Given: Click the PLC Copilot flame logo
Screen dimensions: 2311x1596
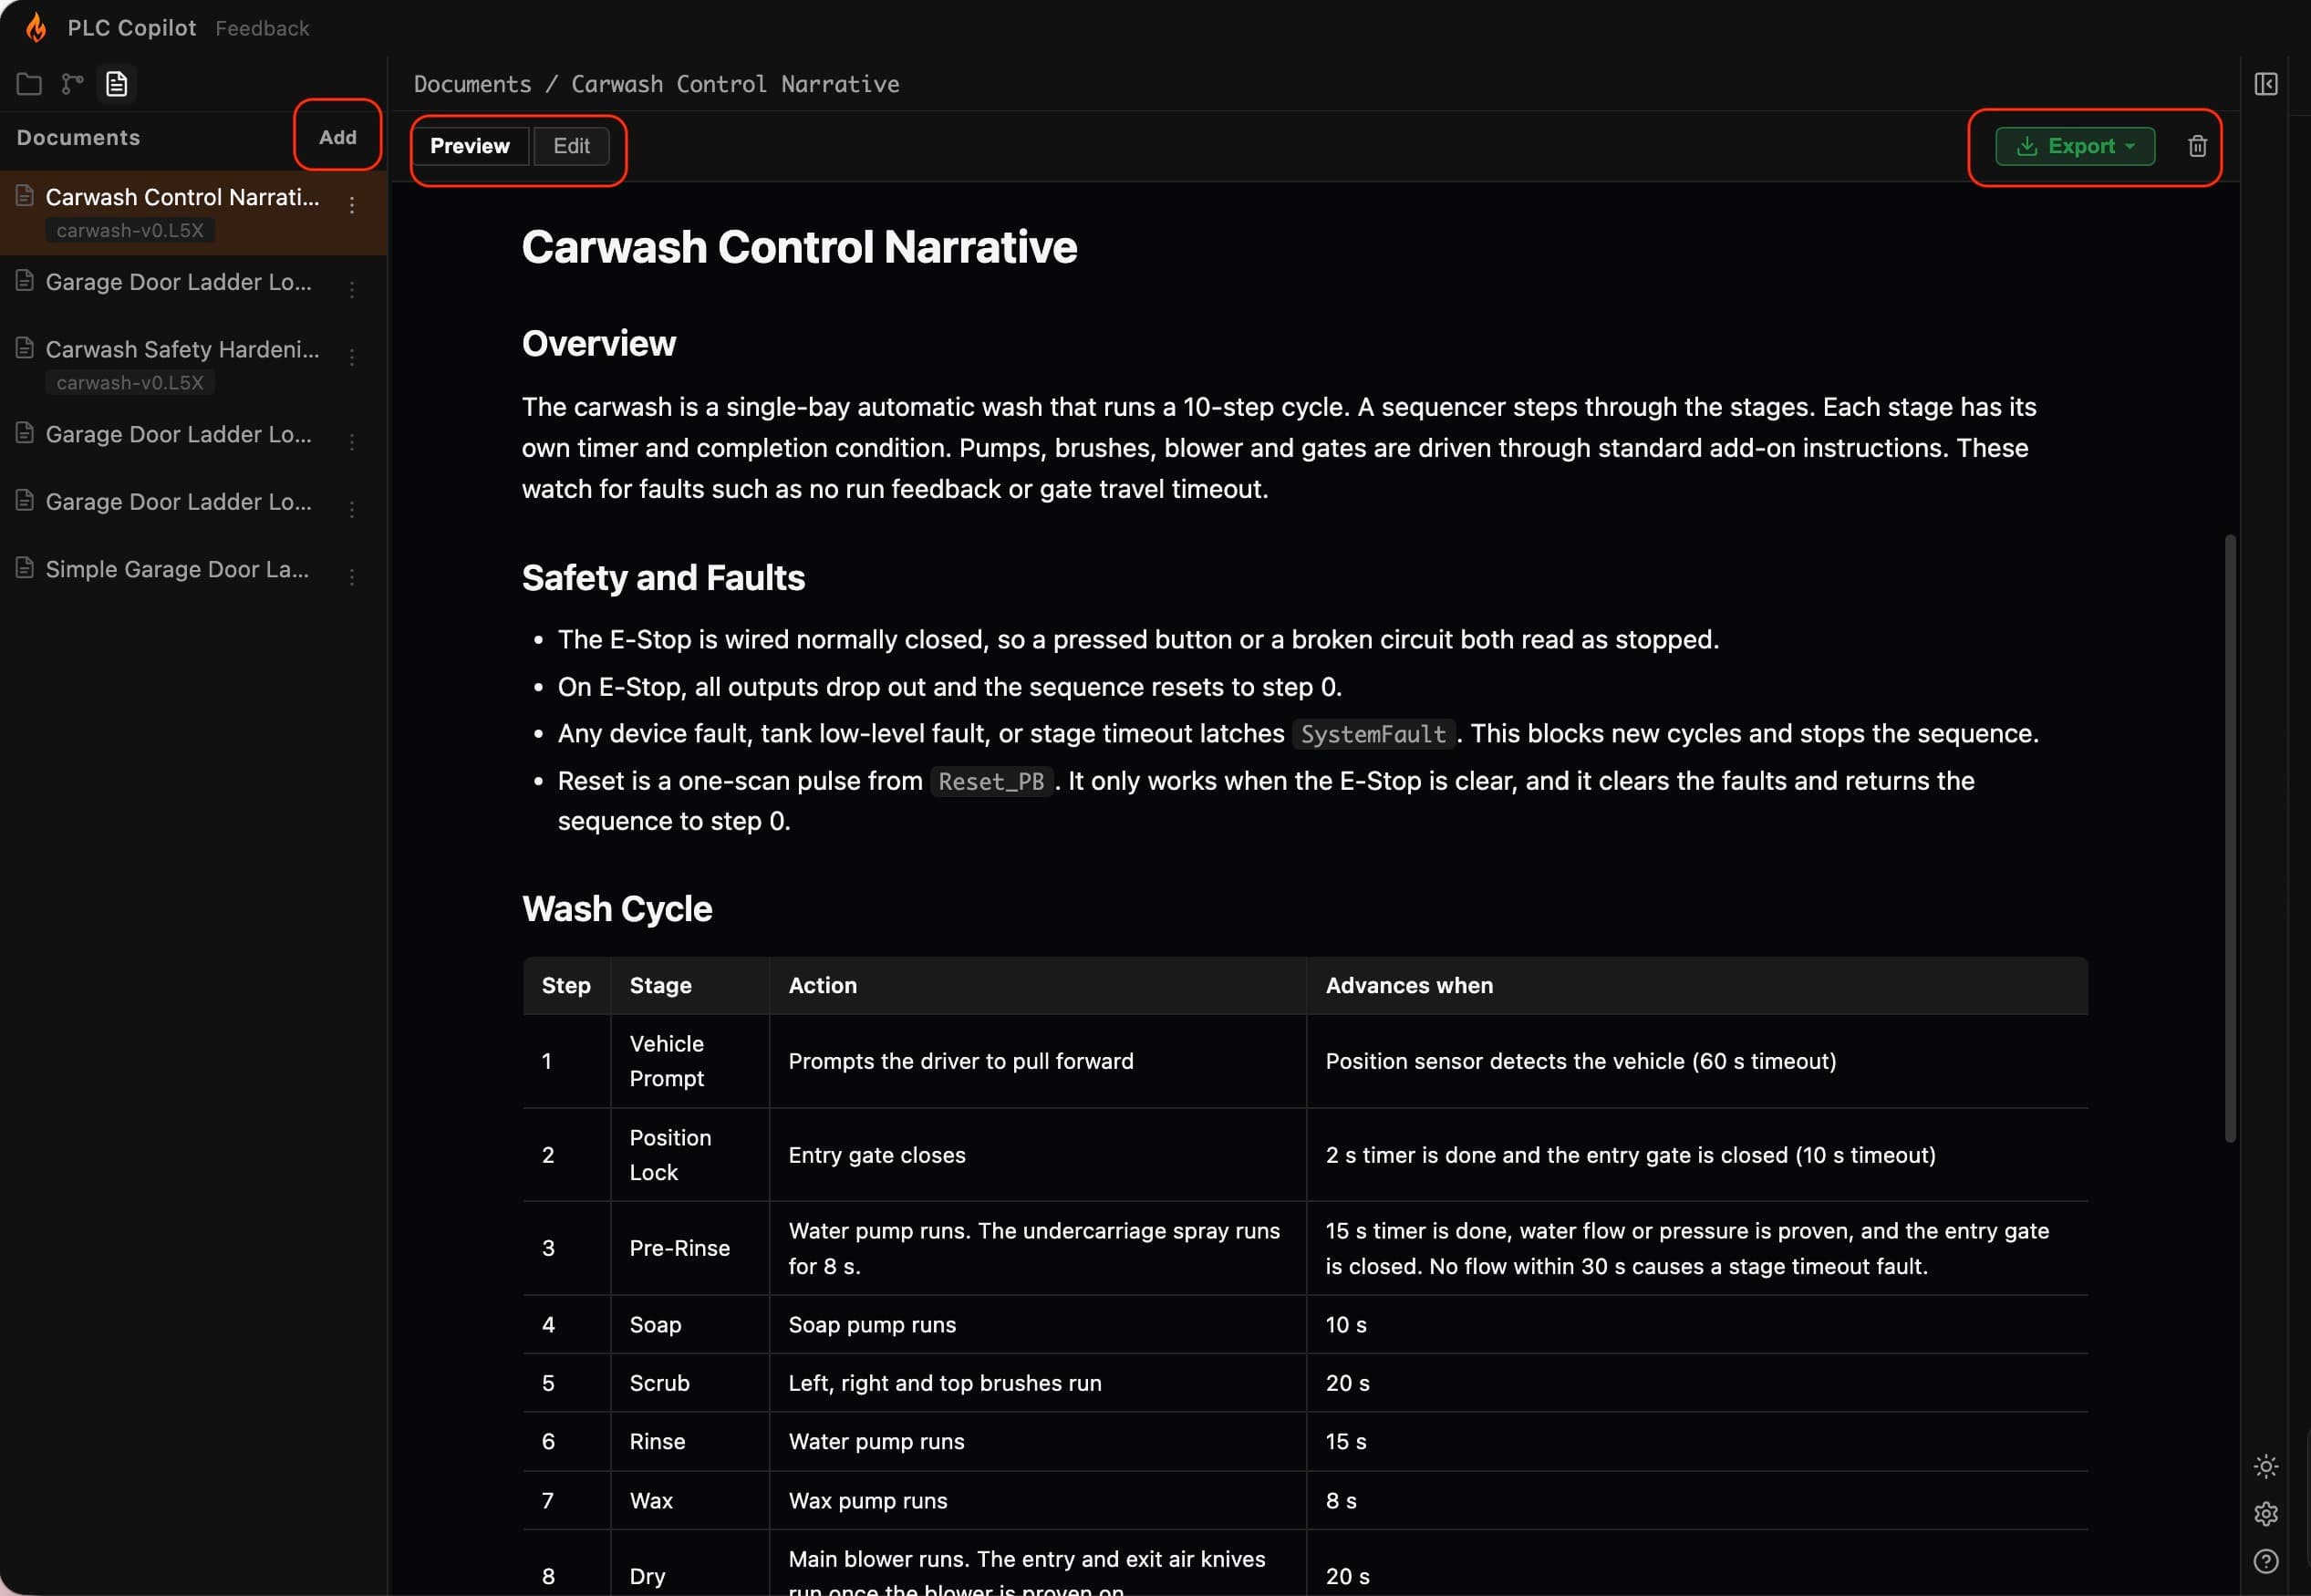Looking at the screenshot, I should (x=36, y=28).
